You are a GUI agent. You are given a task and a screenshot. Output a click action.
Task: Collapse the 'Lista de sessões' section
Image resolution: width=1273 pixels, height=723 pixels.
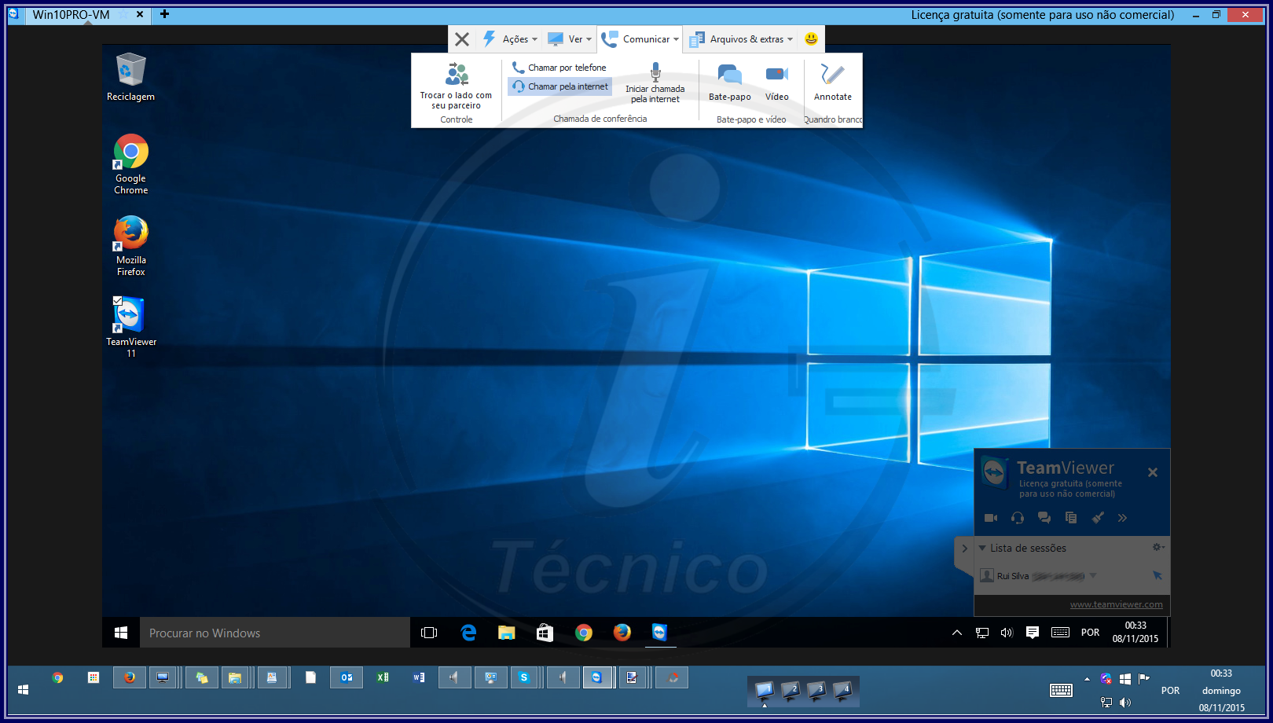[x=982, y=549]
